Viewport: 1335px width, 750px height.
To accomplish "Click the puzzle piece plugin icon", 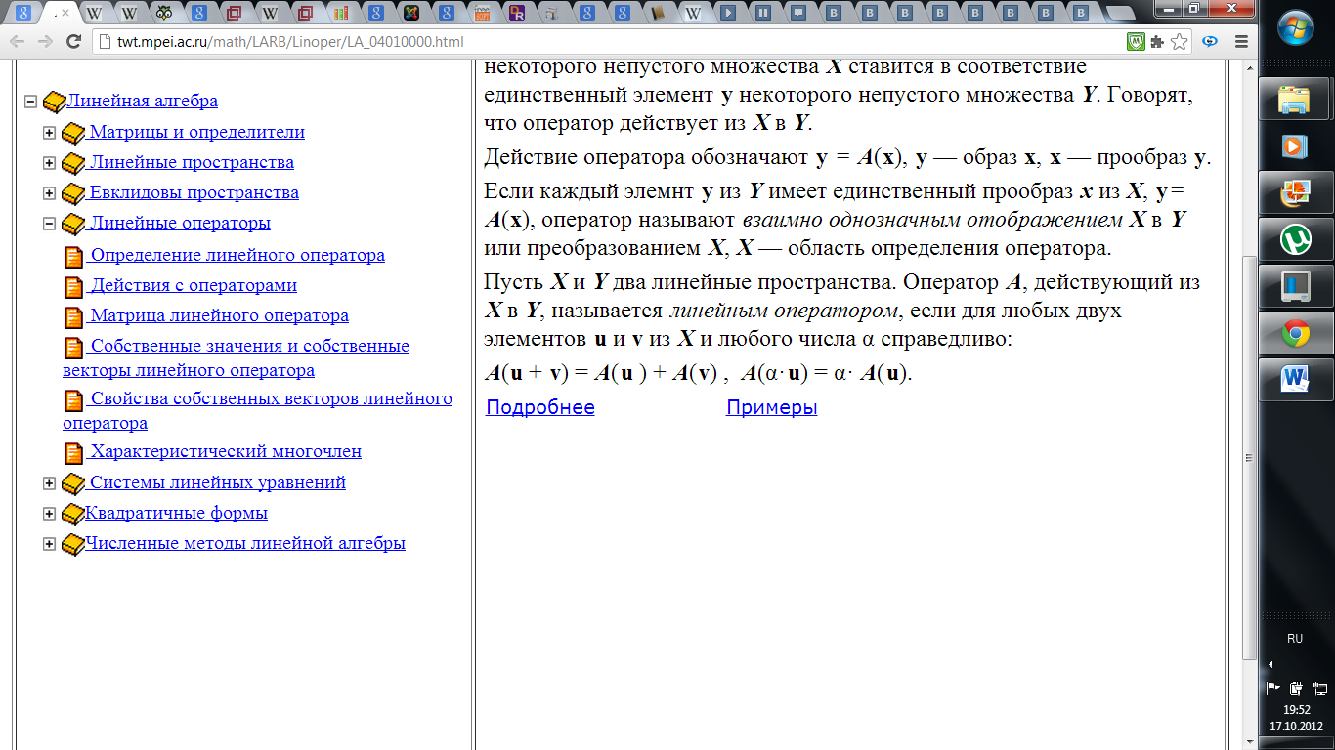I will click(1158, 42).
